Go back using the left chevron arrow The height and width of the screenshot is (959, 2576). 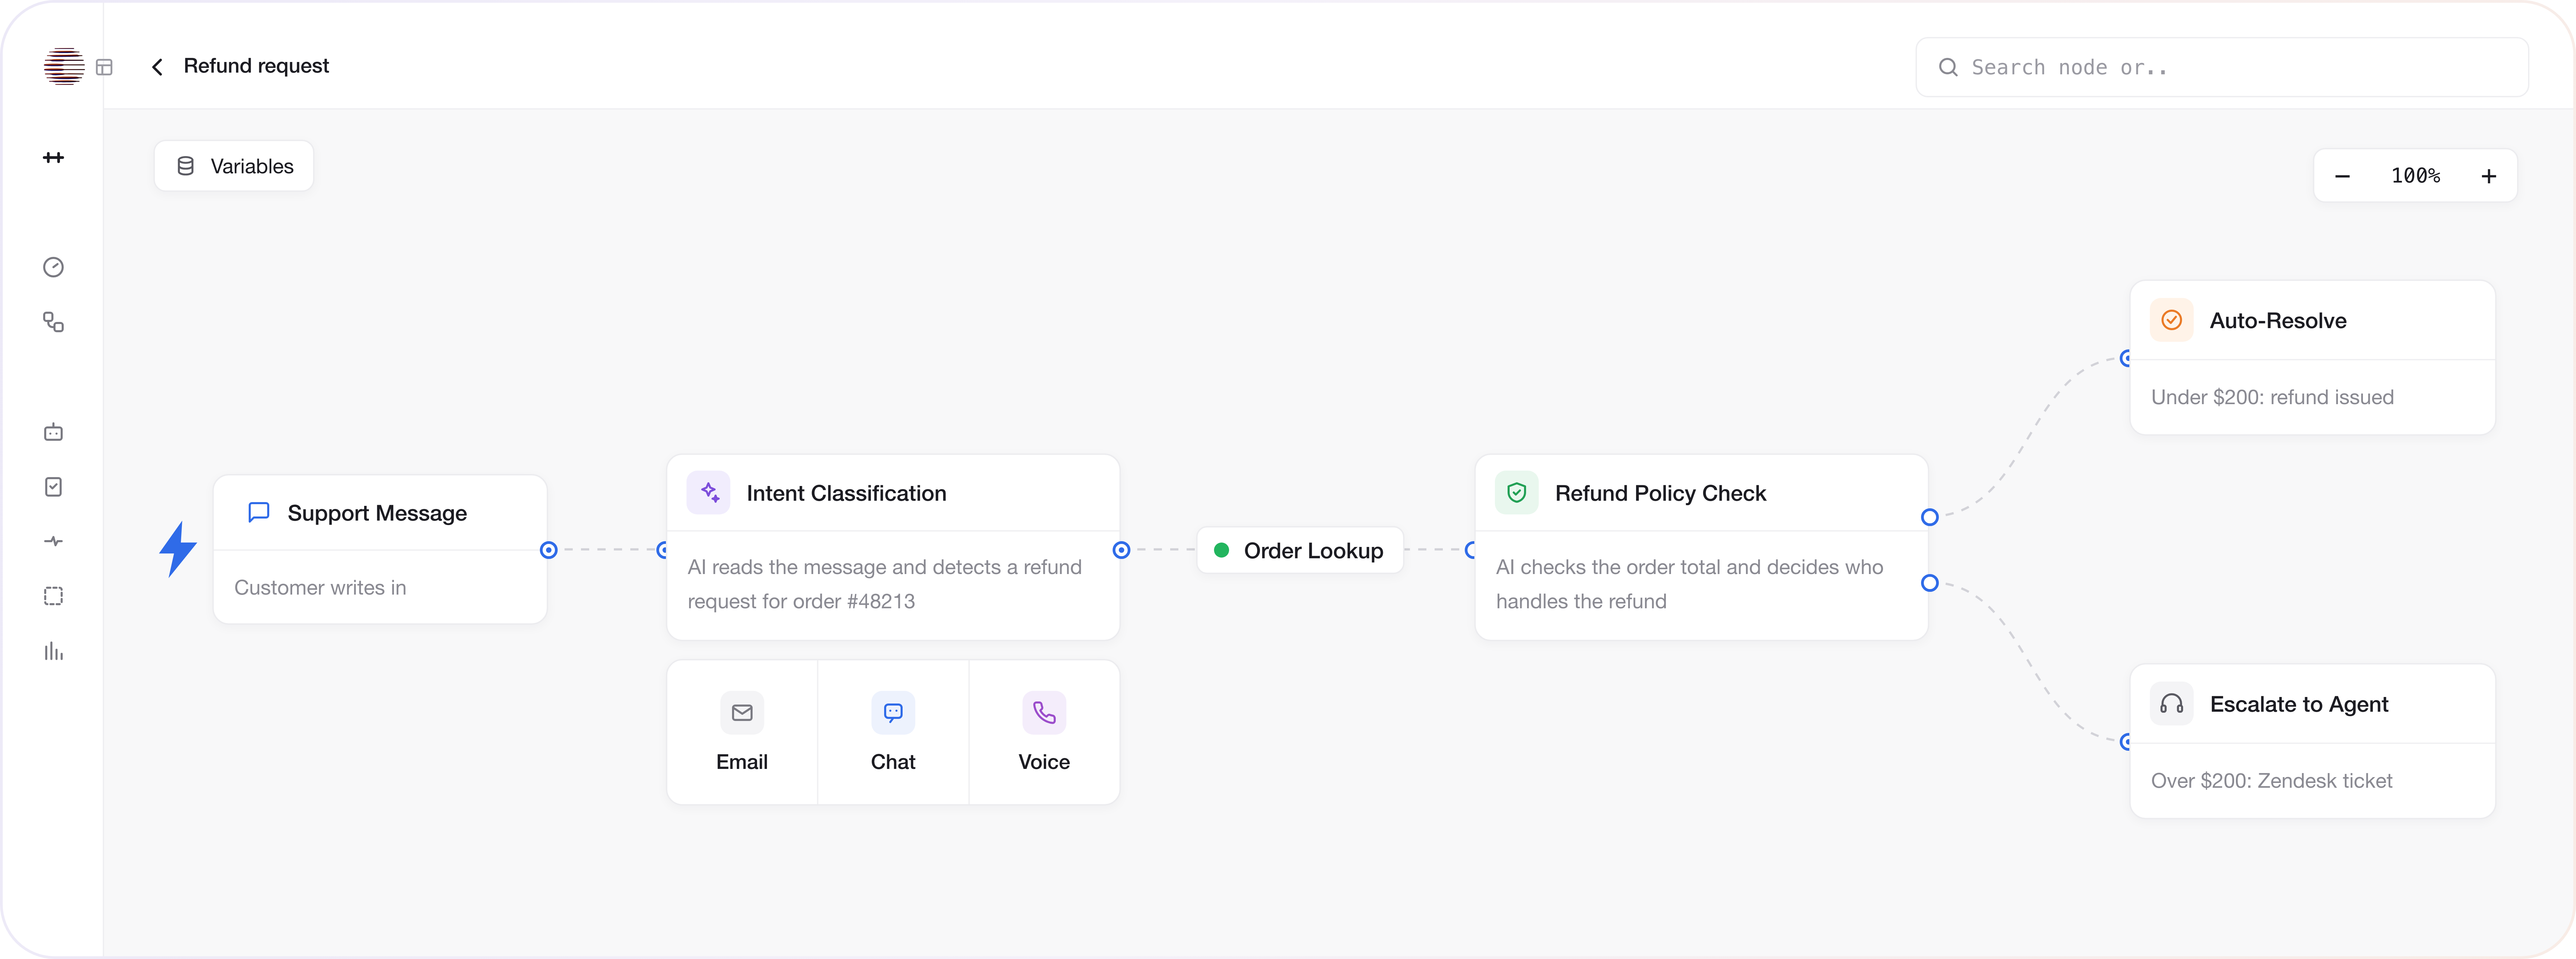tap(157, 67)
